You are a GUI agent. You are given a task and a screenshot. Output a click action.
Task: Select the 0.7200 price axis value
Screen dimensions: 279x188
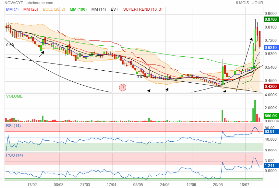click(271, 41)
